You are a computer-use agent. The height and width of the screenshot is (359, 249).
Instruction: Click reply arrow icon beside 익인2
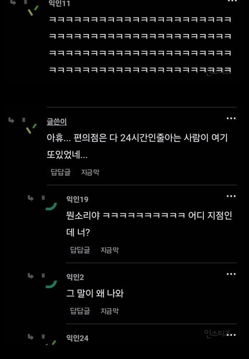(31, 276)
